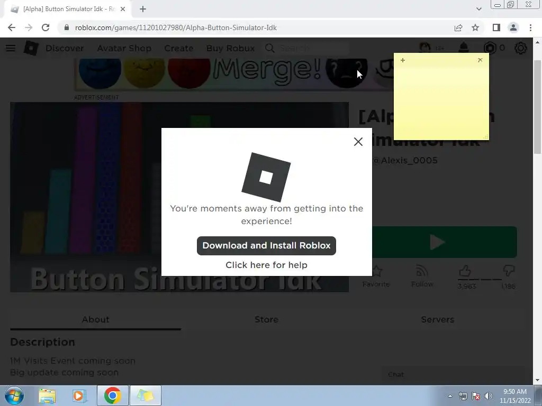
Task: Switch to the Servers tab
Action: click(437, 319)
